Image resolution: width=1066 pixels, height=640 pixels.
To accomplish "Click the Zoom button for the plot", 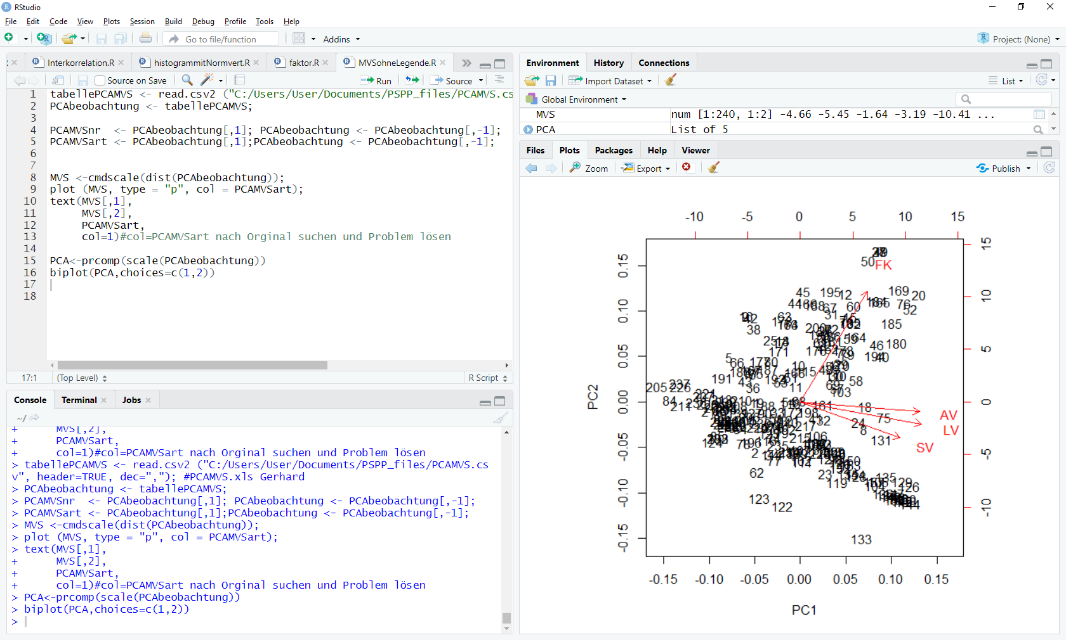I will 589,168.
